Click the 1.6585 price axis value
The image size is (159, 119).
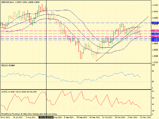pyautogui.click(x=155, y=5)
